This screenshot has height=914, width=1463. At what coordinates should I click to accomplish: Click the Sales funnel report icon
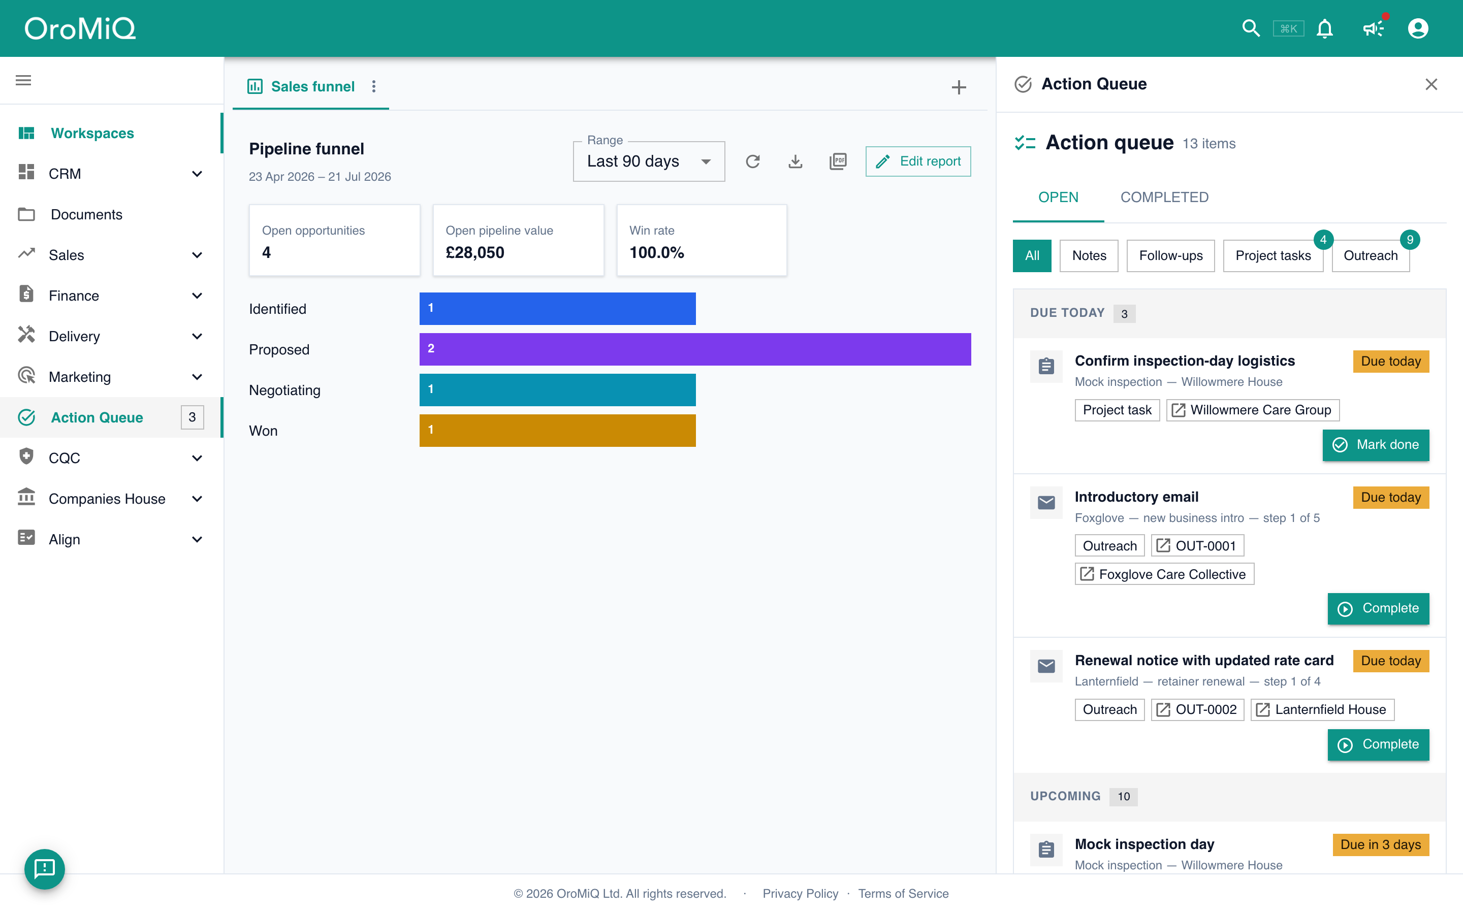click(x=255, y=86)
